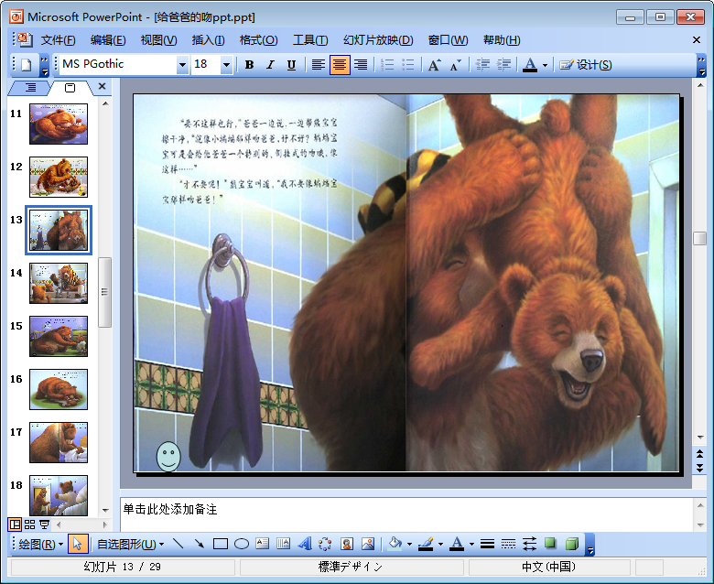Select the Rectangle tool
This screenshot has height=584, width=714.
221,544
